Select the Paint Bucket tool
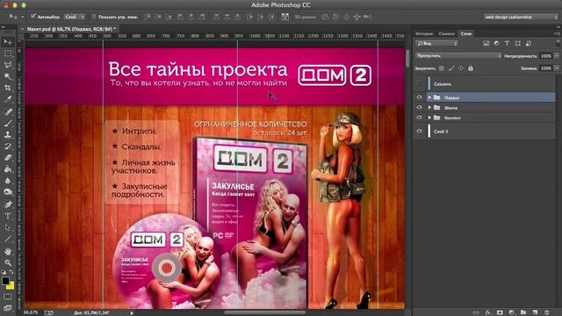Image resolution: width=562 pixels, height=316 pixels. [8, 169]
